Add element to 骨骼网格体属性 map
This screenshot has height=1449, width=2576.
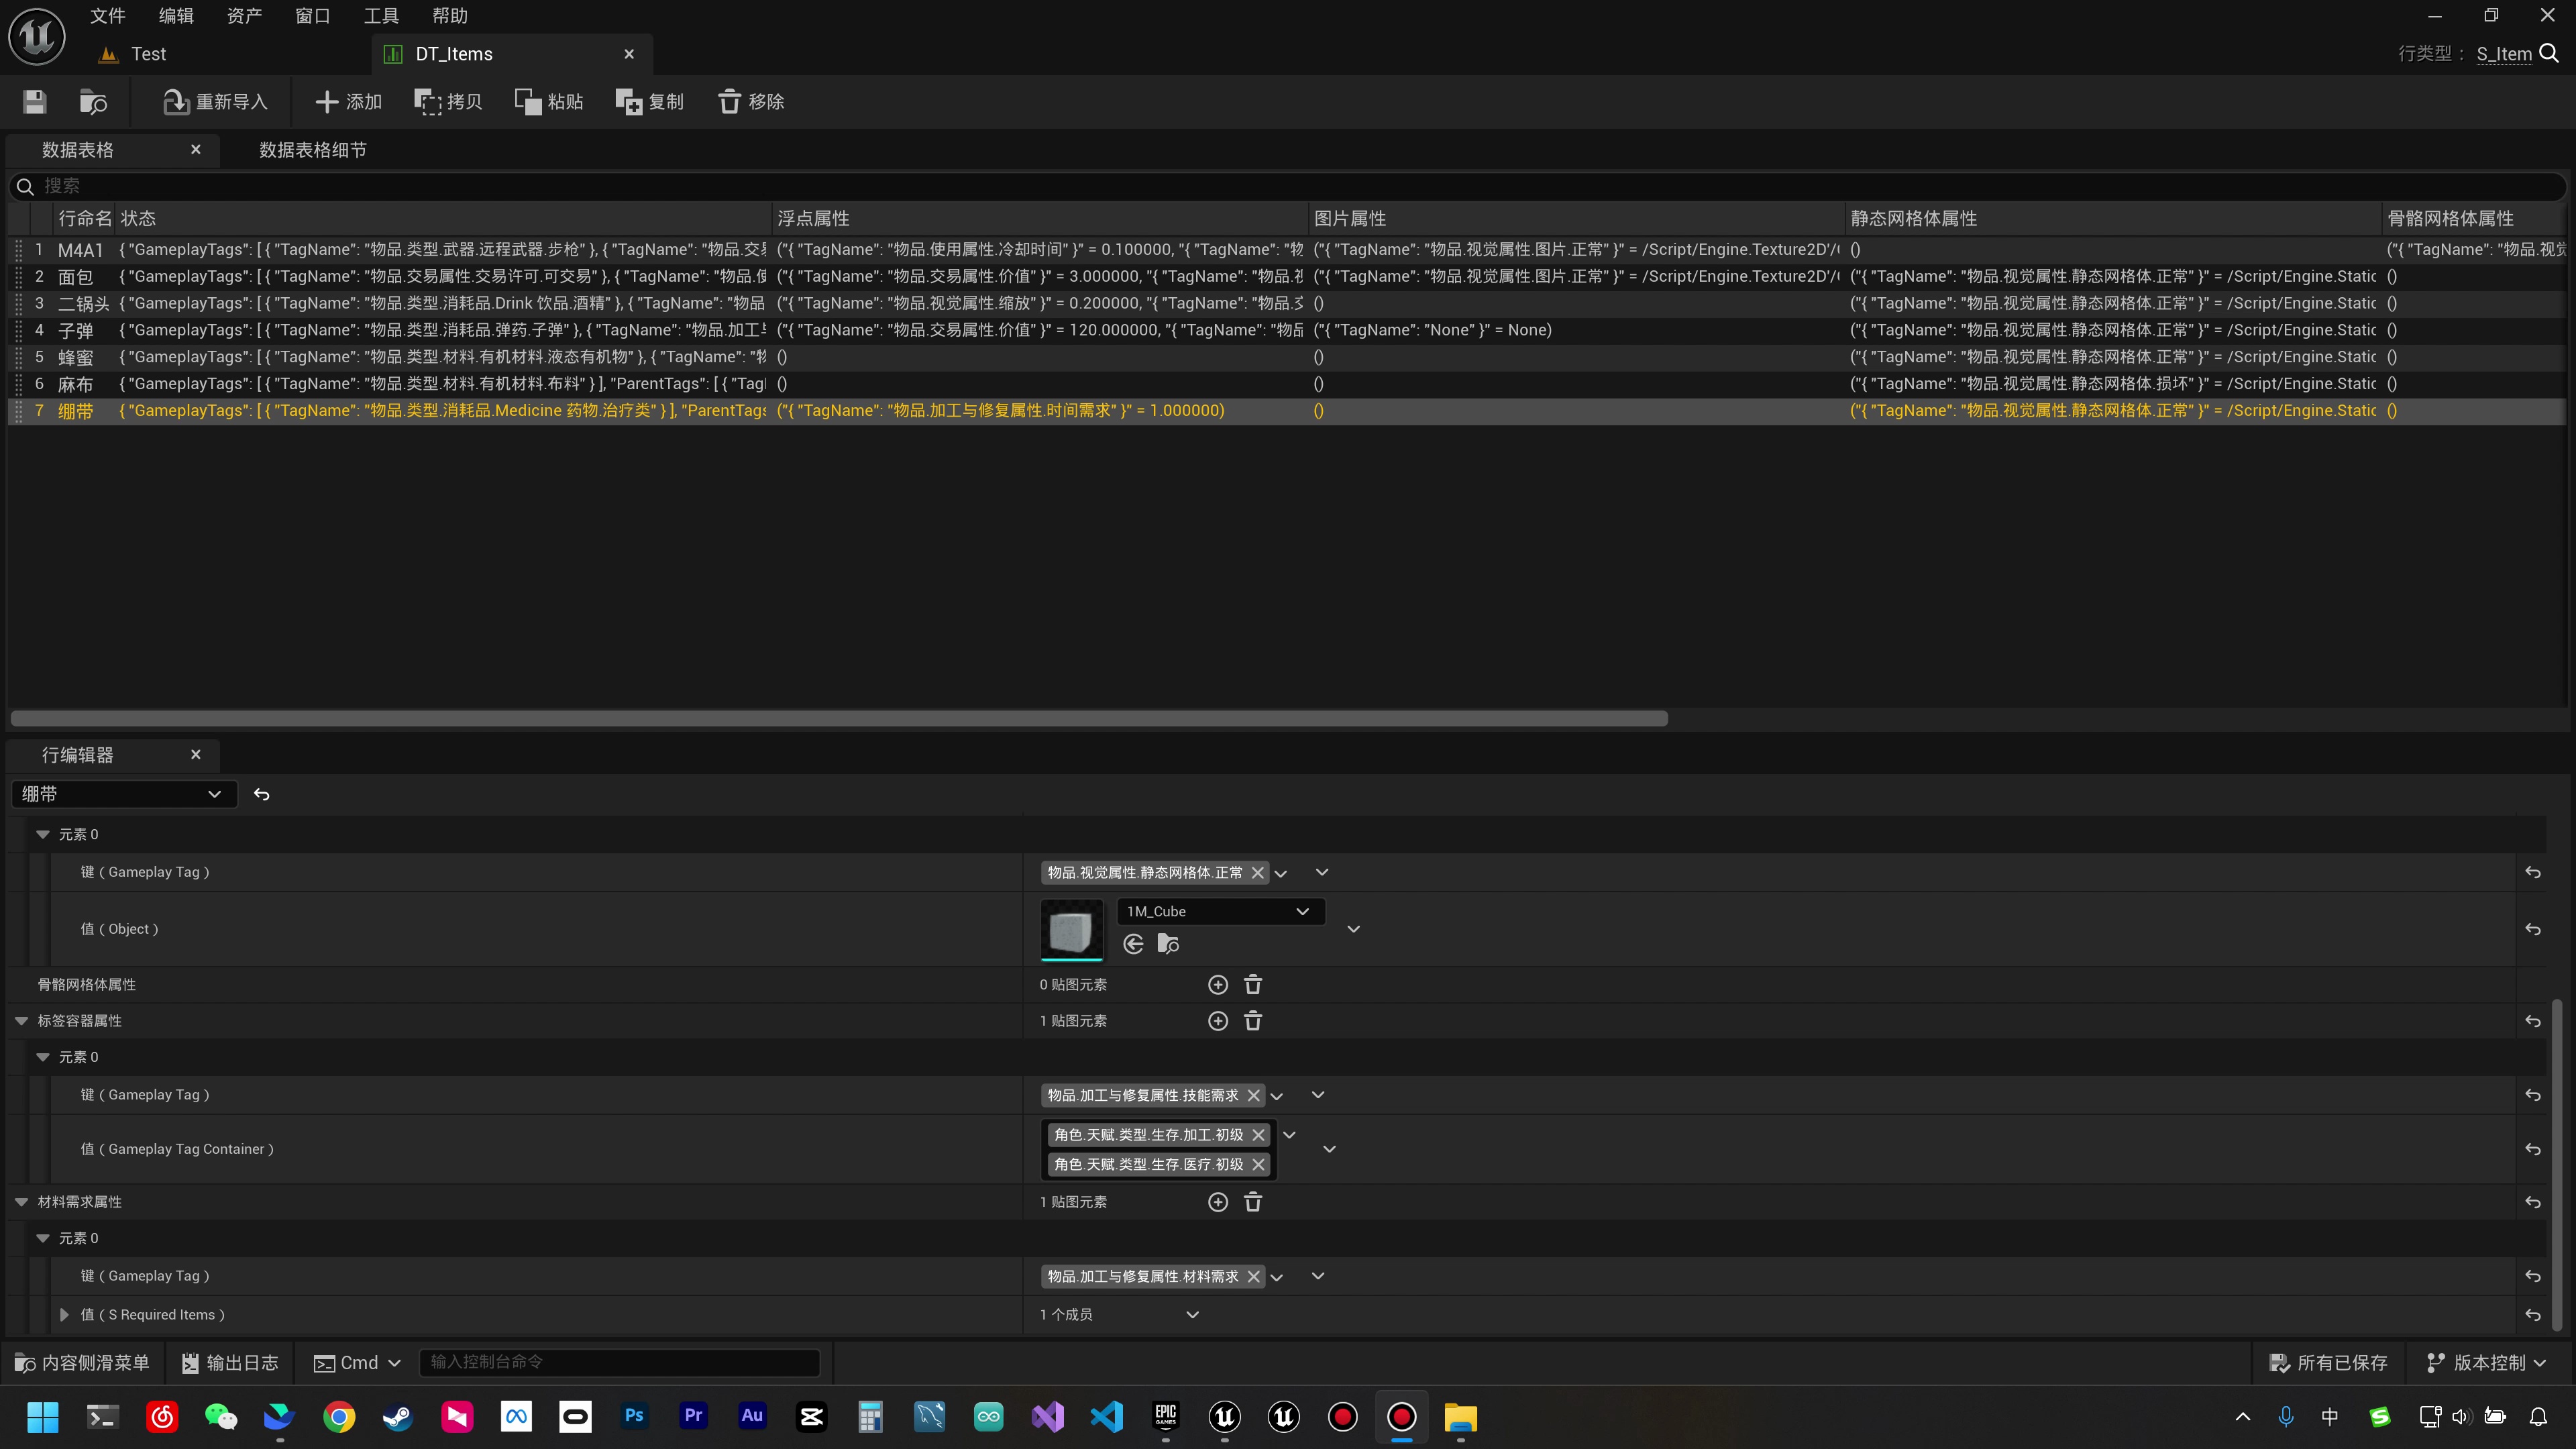click(1217, 985)
